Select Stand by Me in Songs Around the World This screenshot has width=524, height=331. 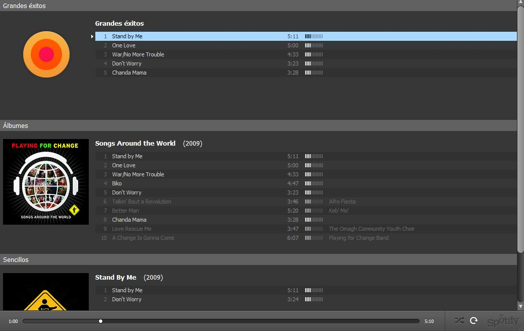[x=306, y=156]
